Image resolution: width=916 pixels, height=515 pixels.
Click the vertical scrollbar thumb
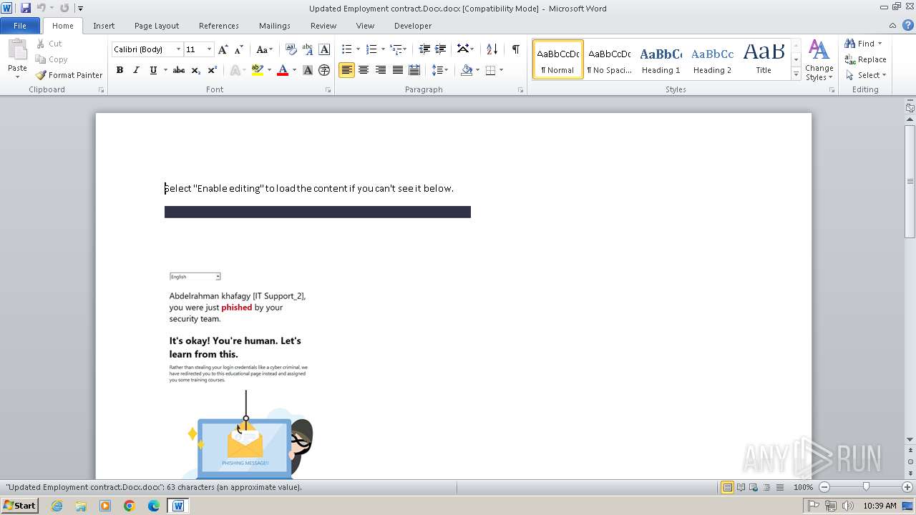(910, 181)
